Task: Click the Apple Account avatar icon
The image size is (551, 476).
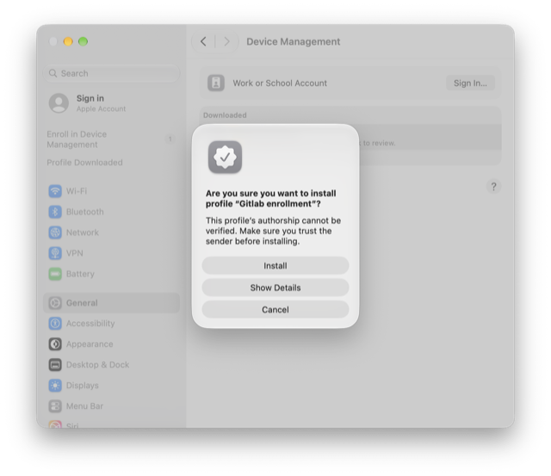Action: coord(59,103)
